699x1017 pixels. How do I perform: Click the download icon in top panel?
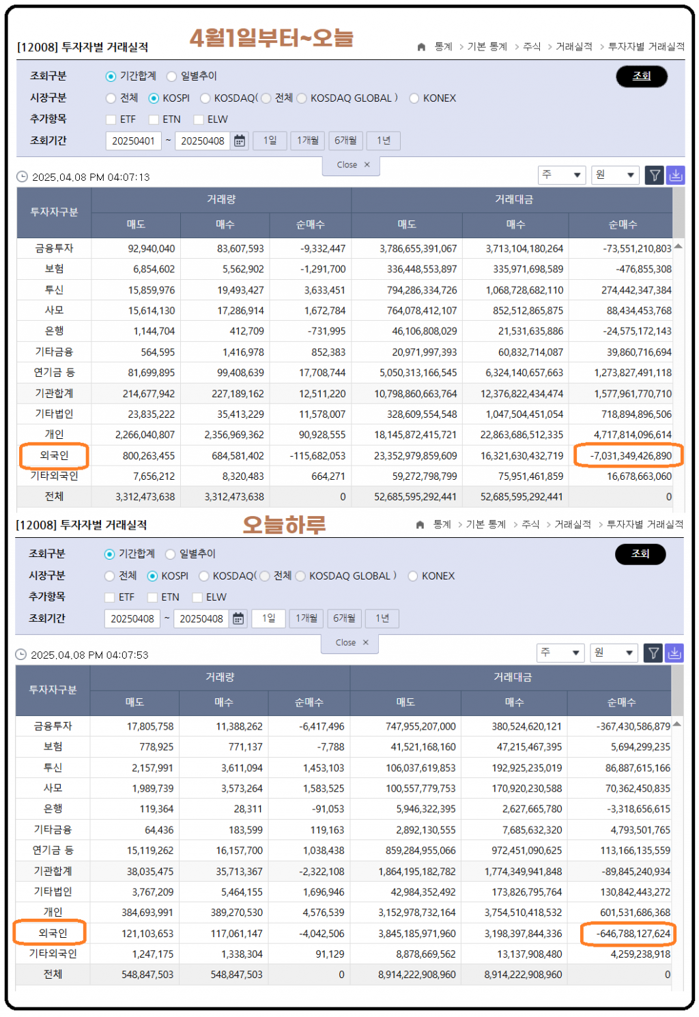point(675,175)
